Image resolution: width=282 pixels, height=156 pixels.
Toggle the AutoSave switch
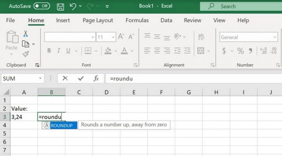pos(42,6)
